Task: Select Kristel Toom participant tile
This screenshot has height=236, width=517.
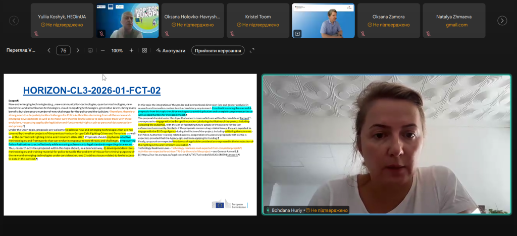Action: (258, 21)
